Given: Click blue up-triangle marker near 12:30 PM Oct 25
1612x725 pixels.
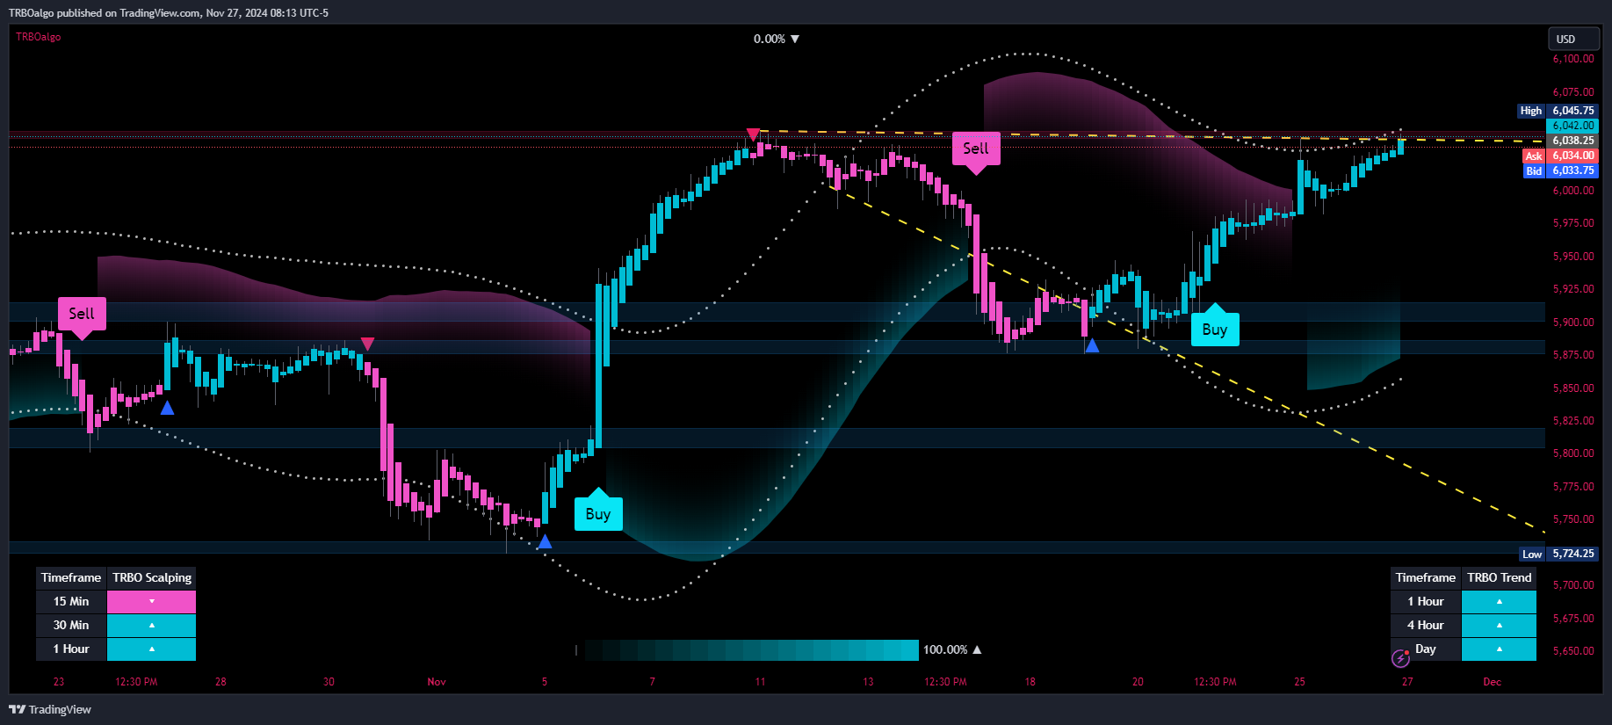Looking at the screenshot, I should 167,408.
